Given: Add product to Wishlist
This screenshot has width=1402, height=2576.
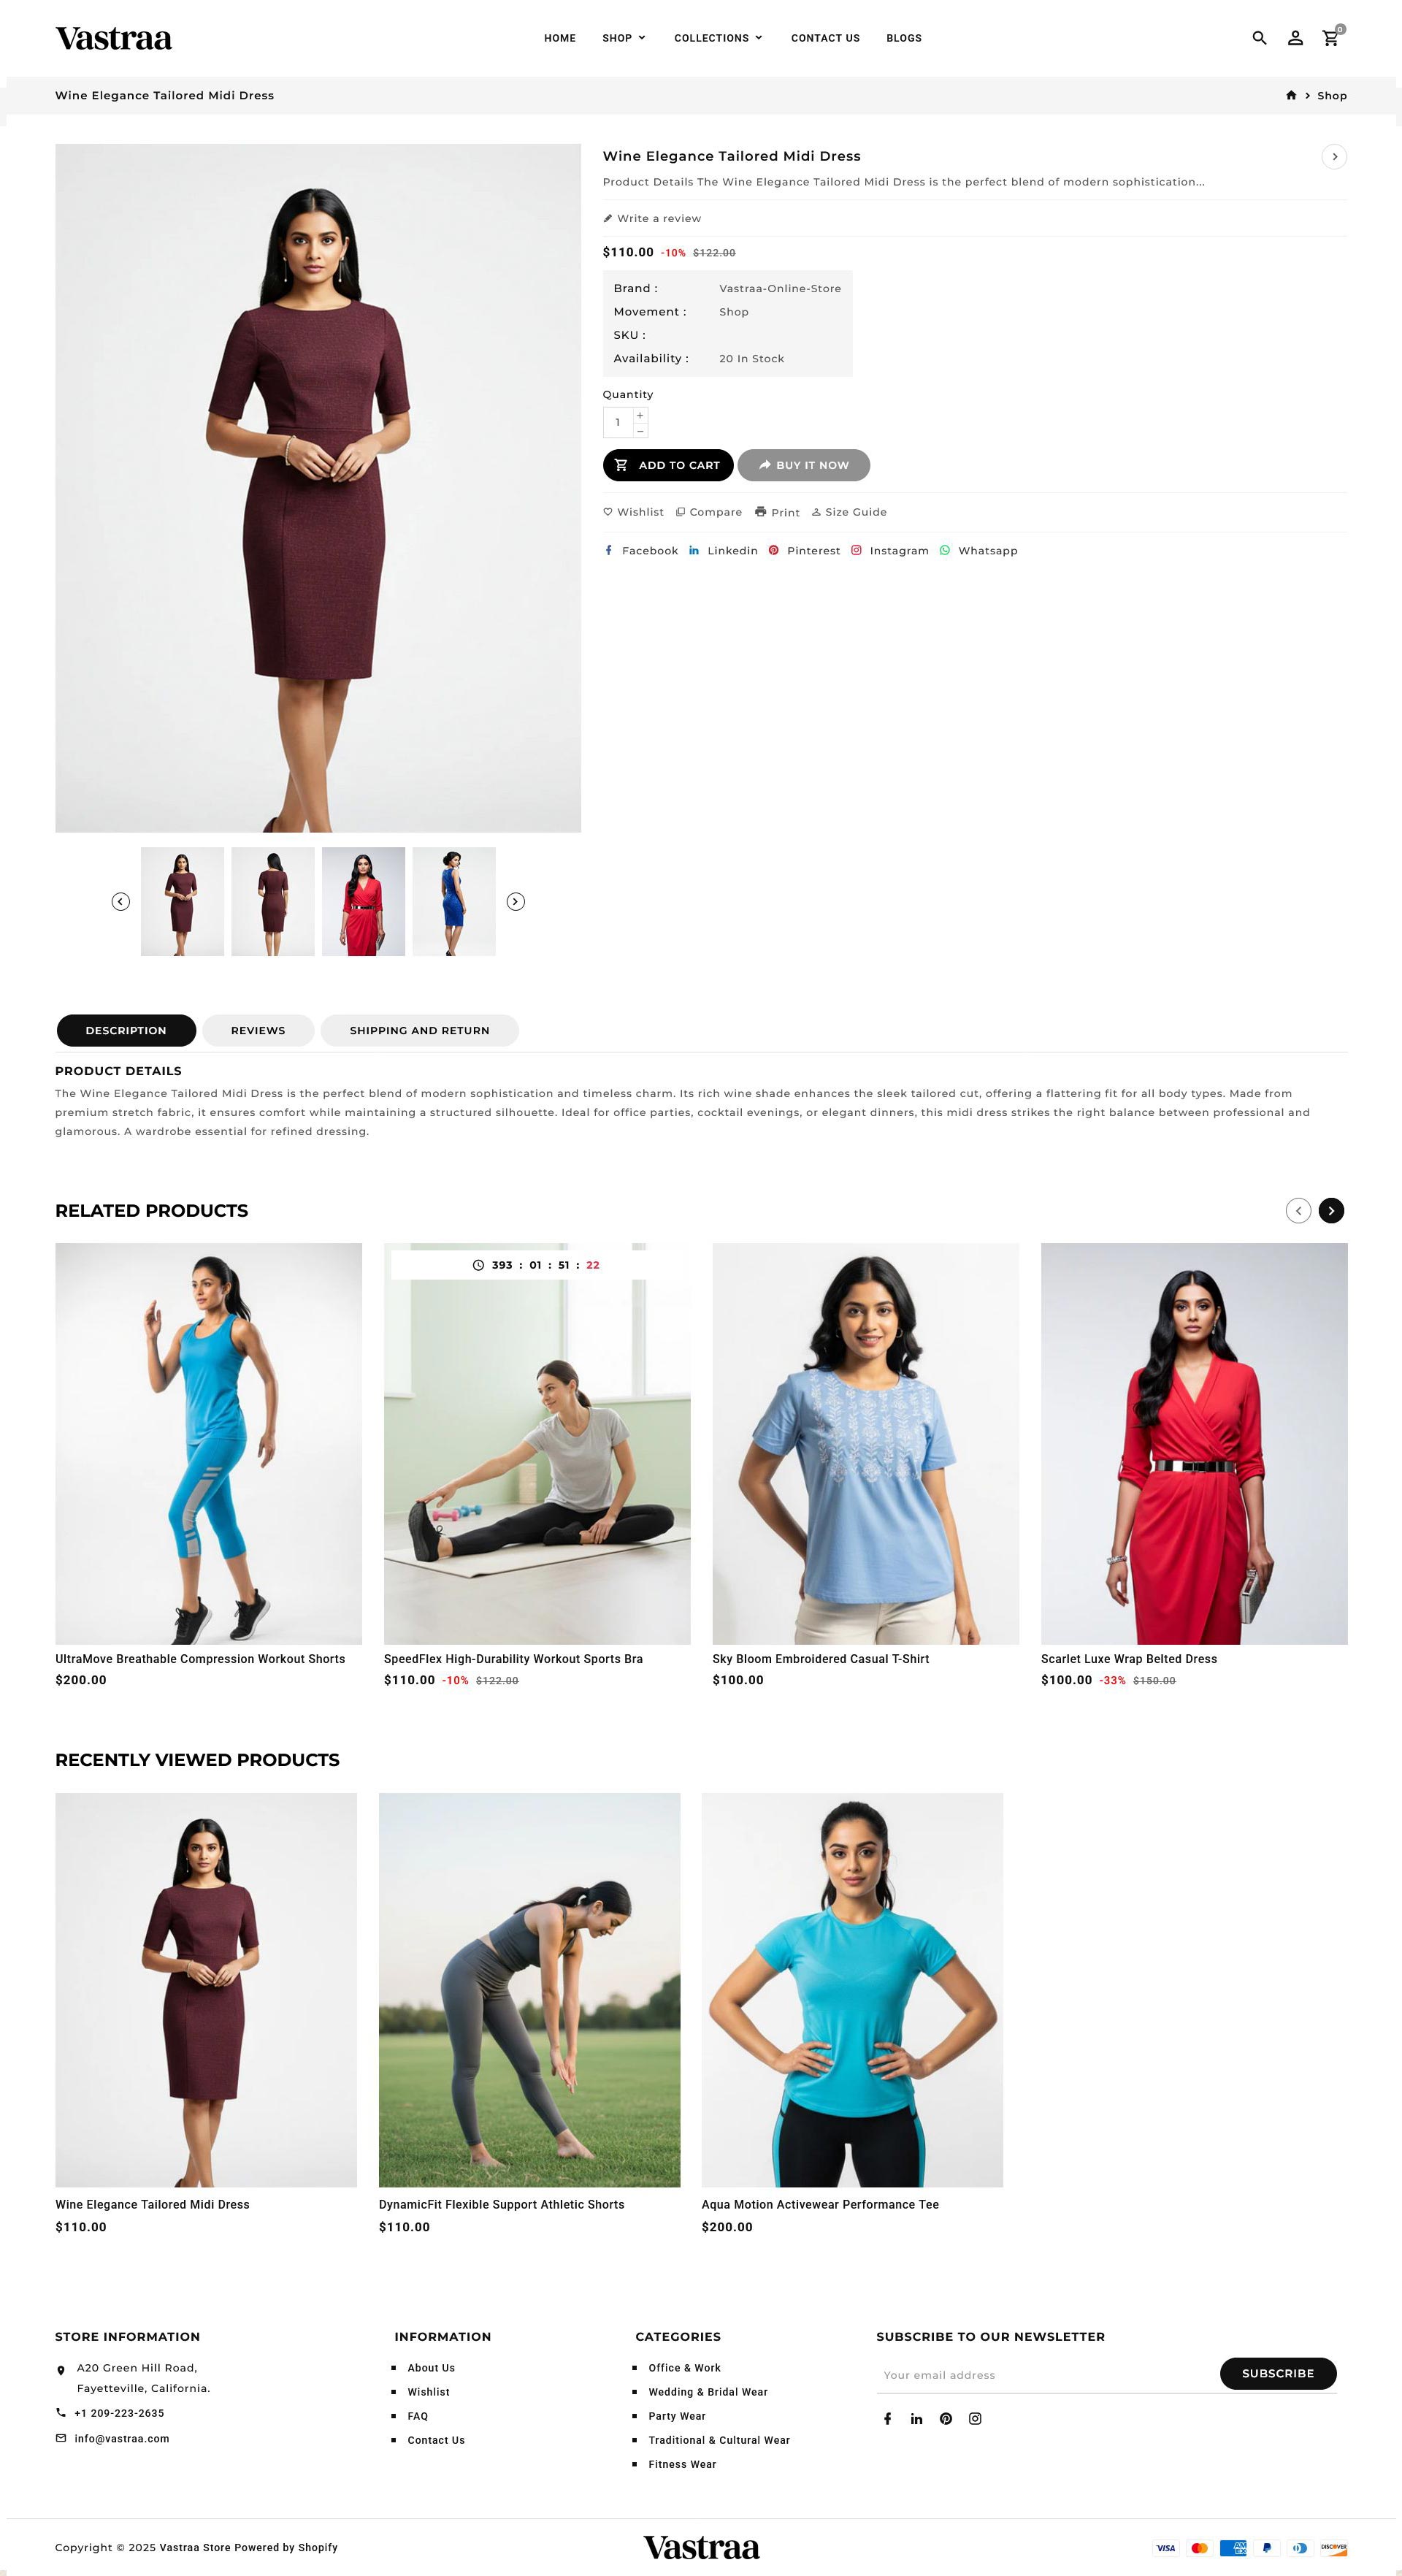Looking at the screenshot, I should 633,512.
